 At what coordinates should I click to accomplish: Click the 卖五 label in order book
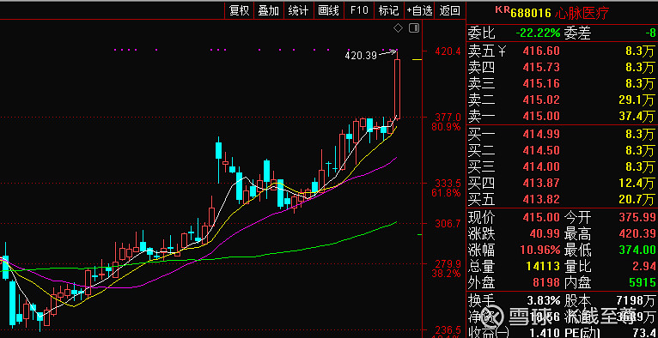(x=481, y=51)
